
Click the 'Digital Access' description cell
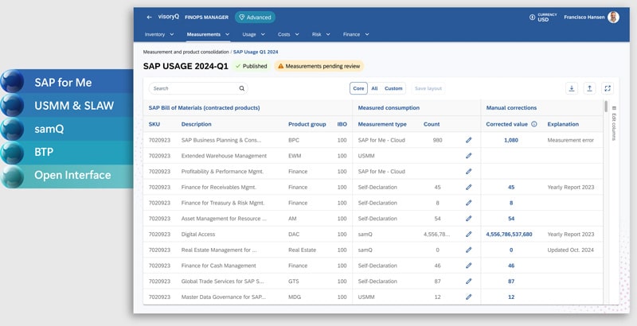[x=198, y=234]
